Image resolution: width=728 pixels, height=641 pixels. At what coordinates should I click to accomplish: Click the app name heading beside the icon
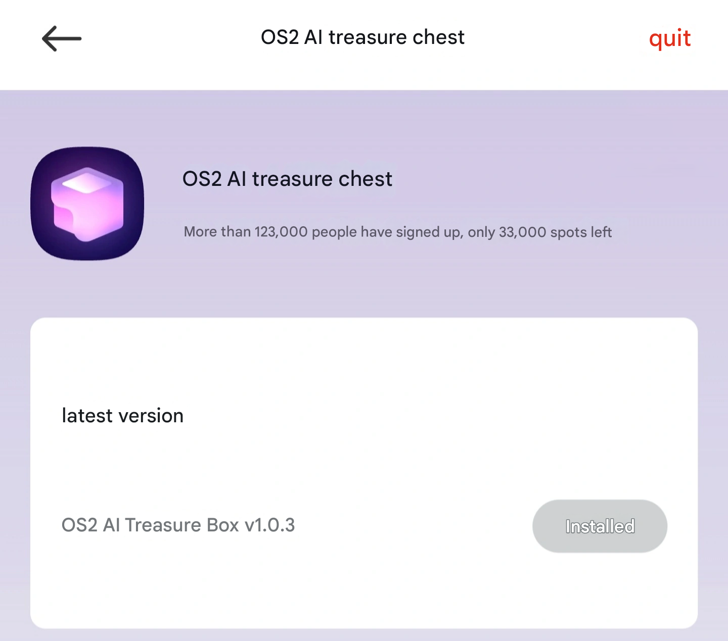(x=287, y=179)
